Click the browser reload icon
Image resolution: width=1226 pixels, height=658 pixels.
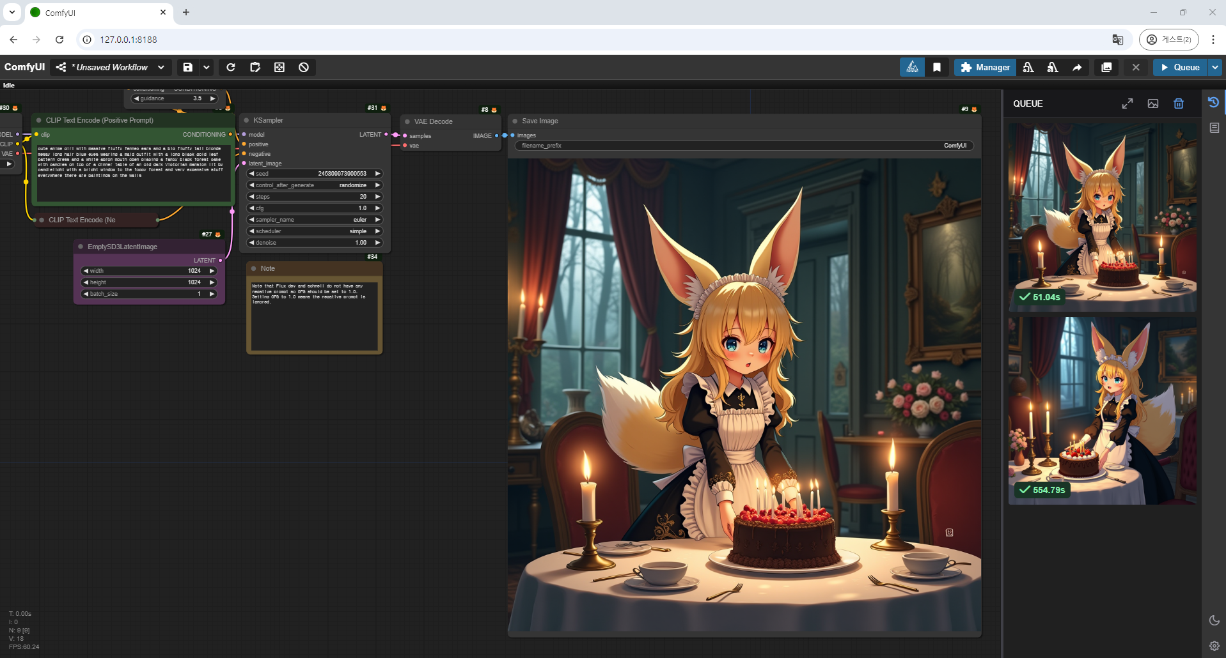coord(59,40)
